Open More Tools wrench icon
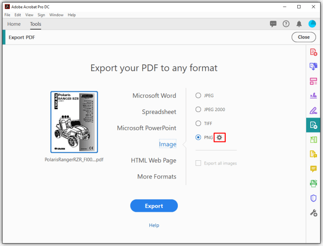Image resolution: width=323 pixels, height=246 pixels. click(313, 213)
